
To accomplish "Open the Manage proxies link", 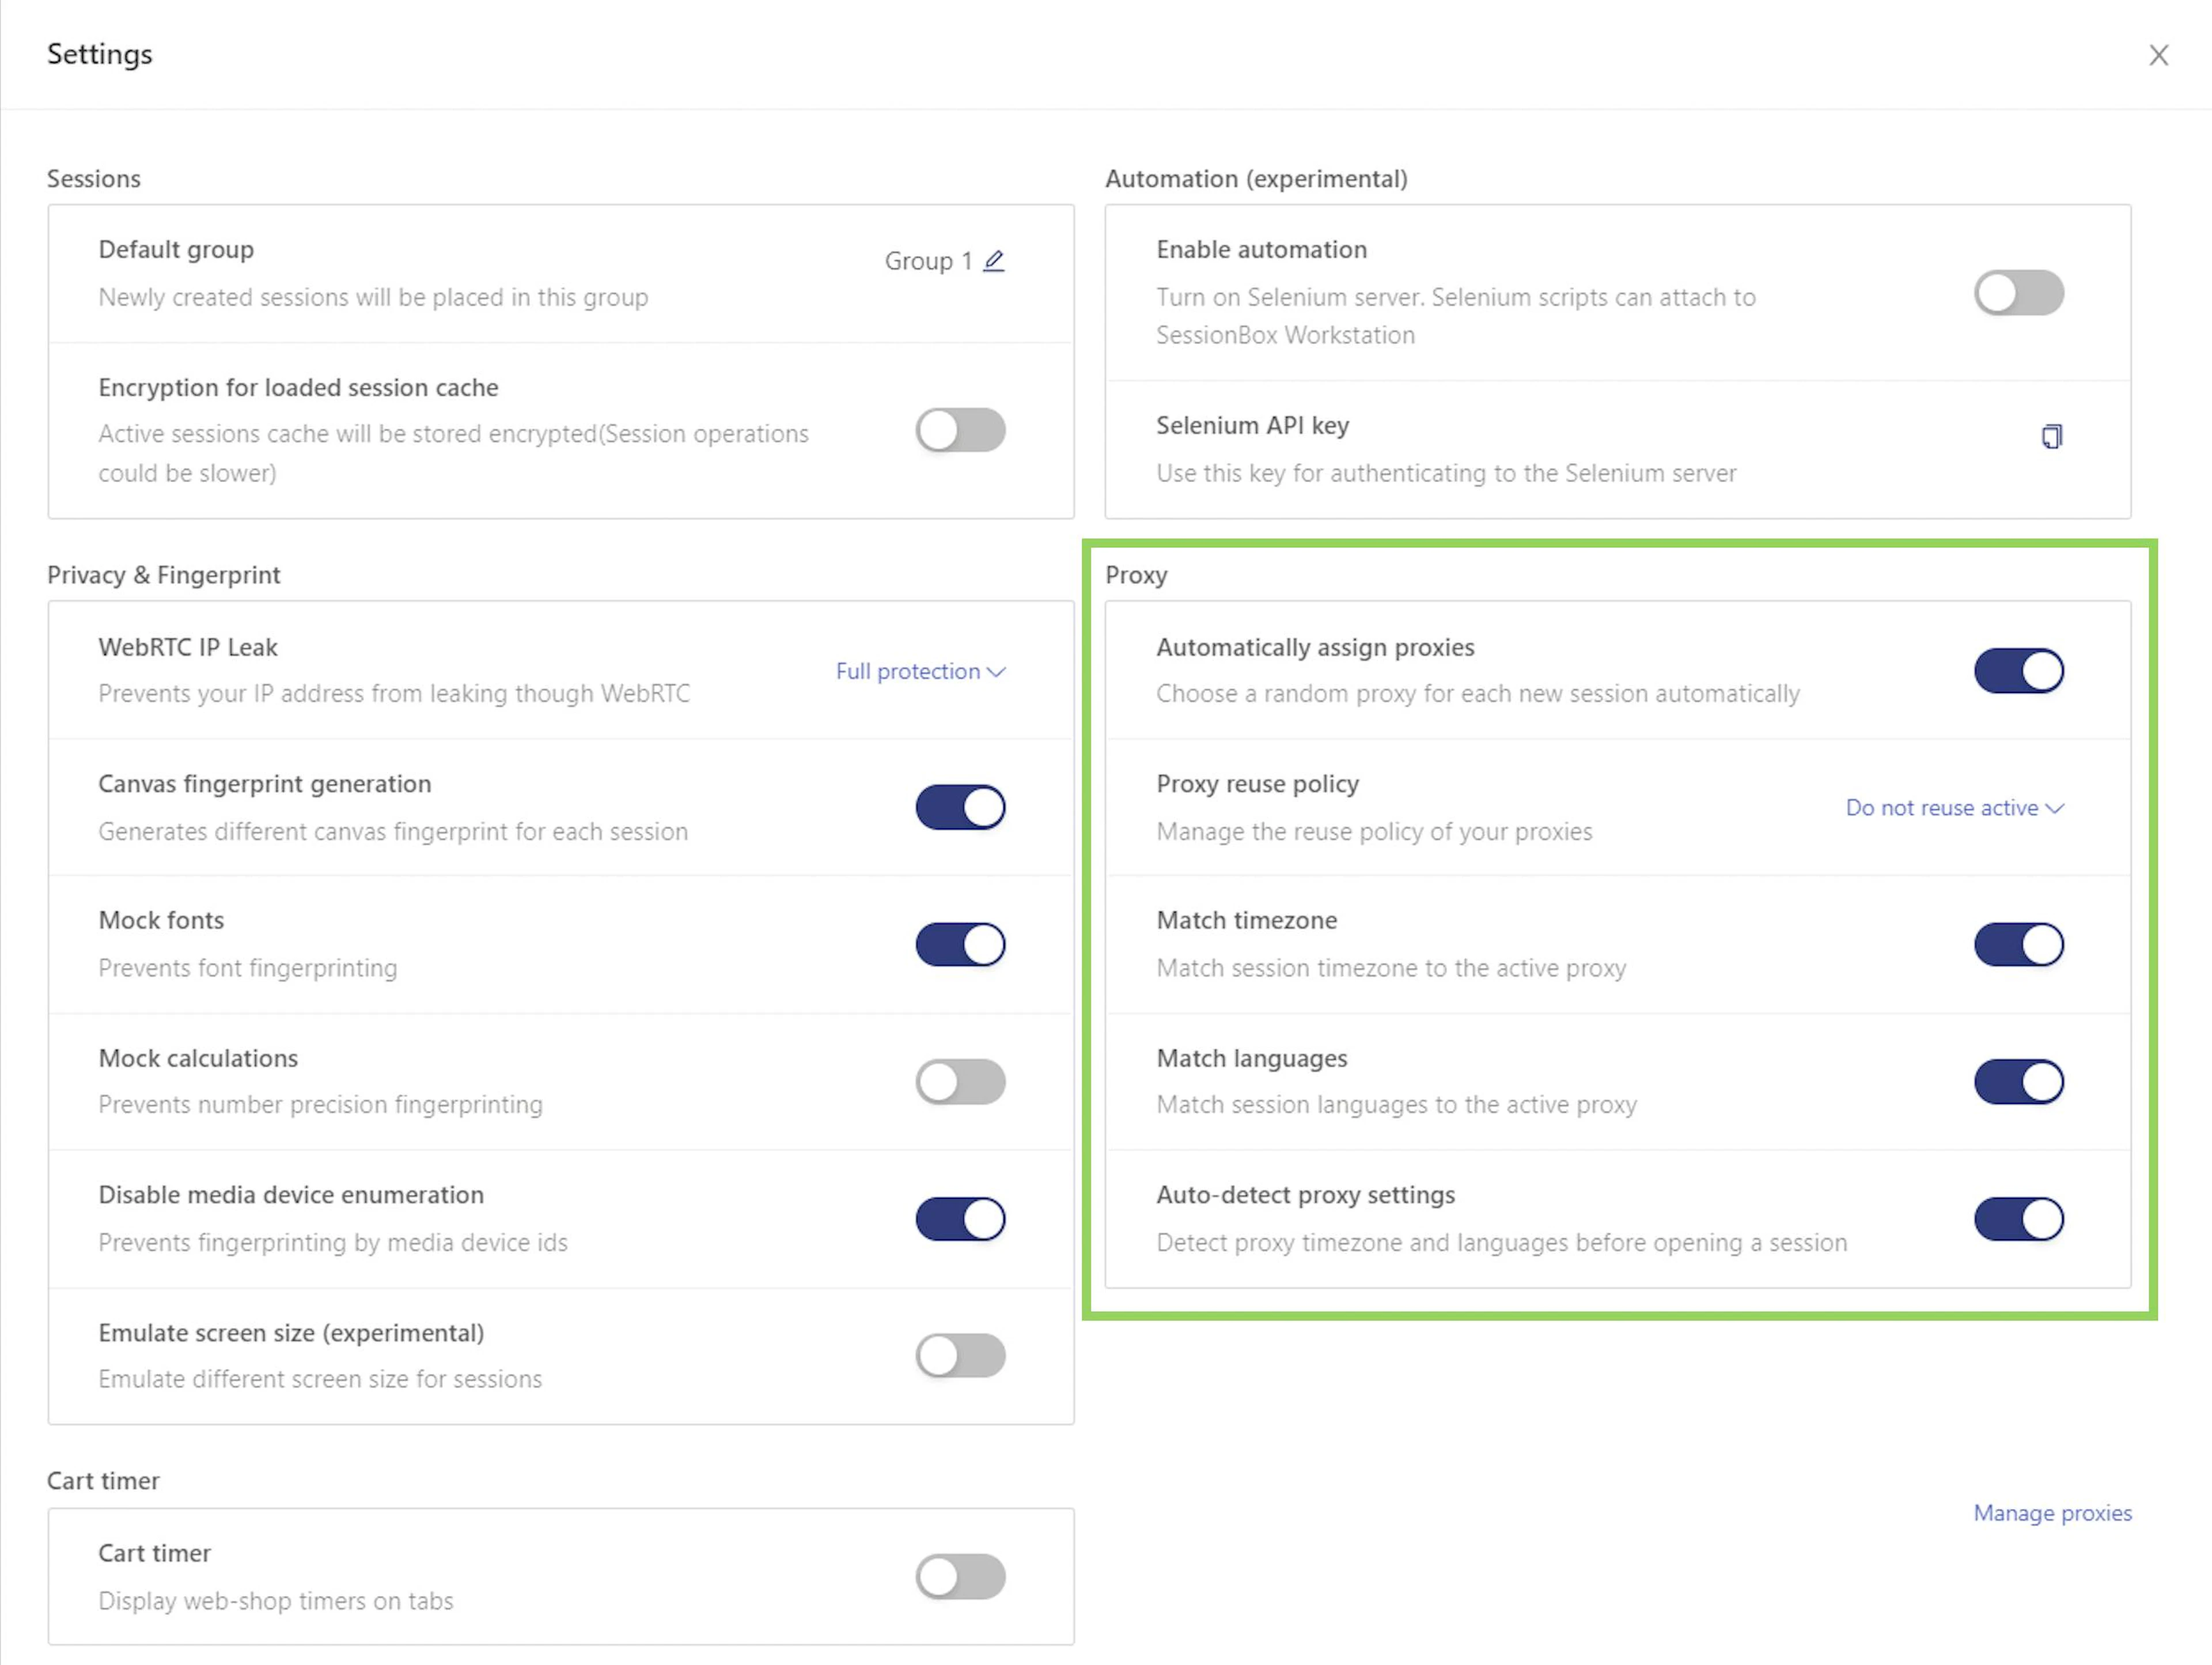I will (2052, 1513).
